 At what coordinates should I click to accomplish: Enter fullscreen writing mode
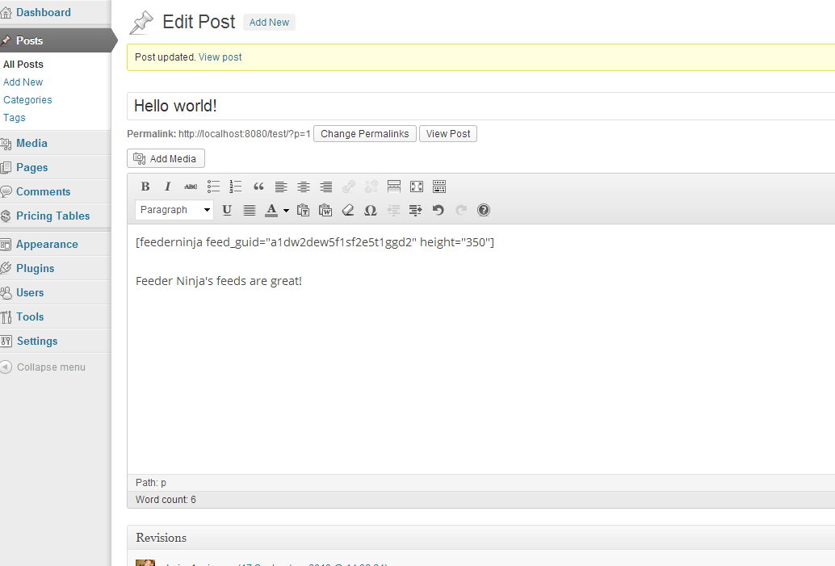tap(417, 187)
